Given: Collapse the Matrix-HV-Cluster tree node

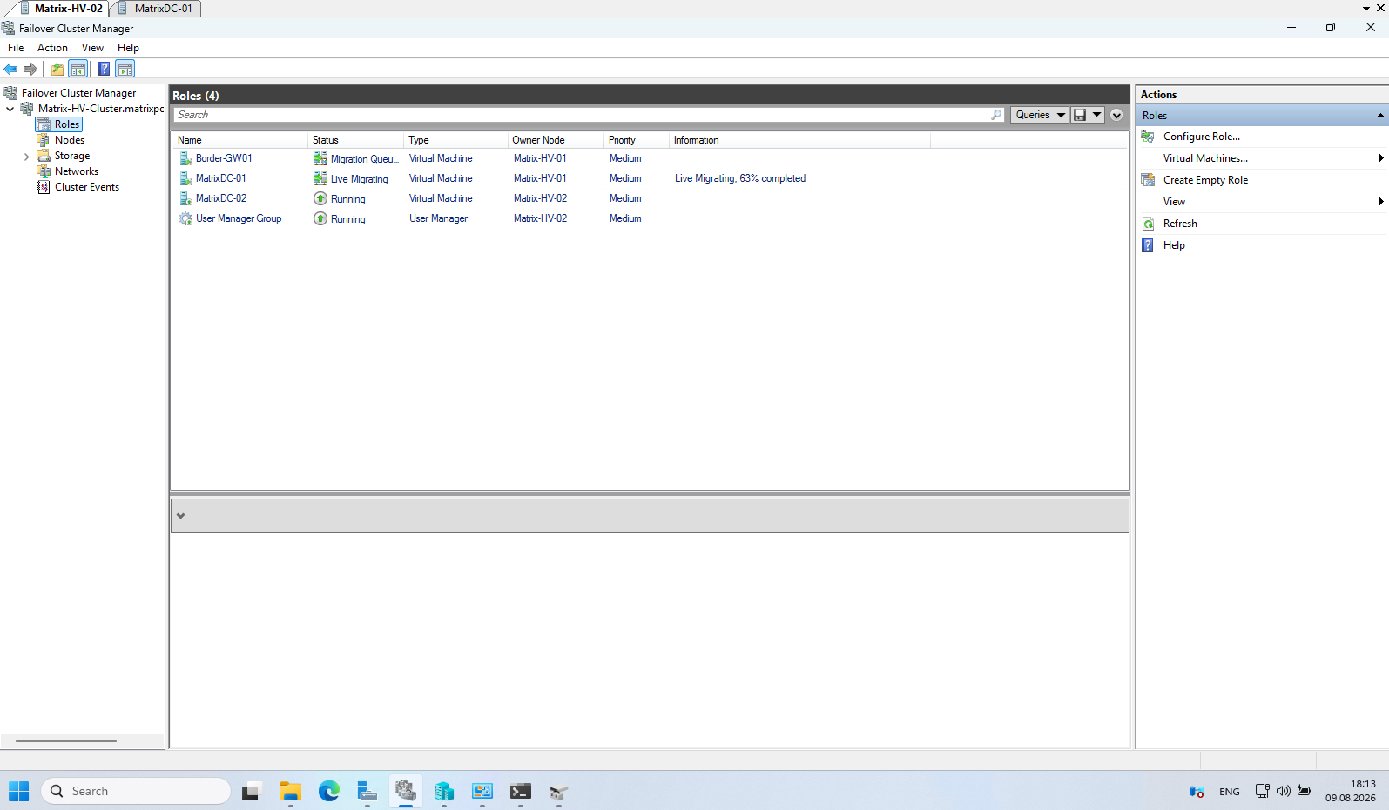Looking at the screenshot, I should pos(10,109).
